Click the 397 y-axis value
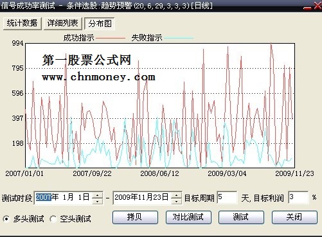 tap(17, 118)
